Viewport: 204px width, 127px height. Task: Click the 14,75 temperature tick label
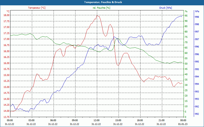[6, 93]
